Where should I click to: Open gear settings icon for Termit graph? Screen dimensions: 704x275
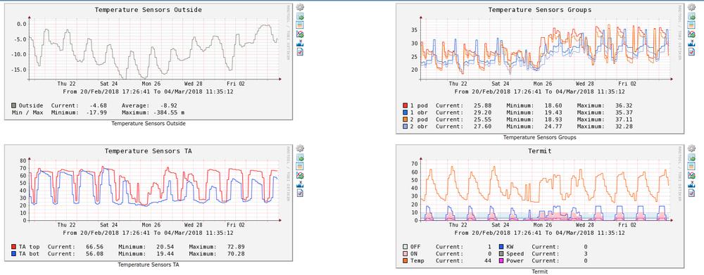(692, 148)
